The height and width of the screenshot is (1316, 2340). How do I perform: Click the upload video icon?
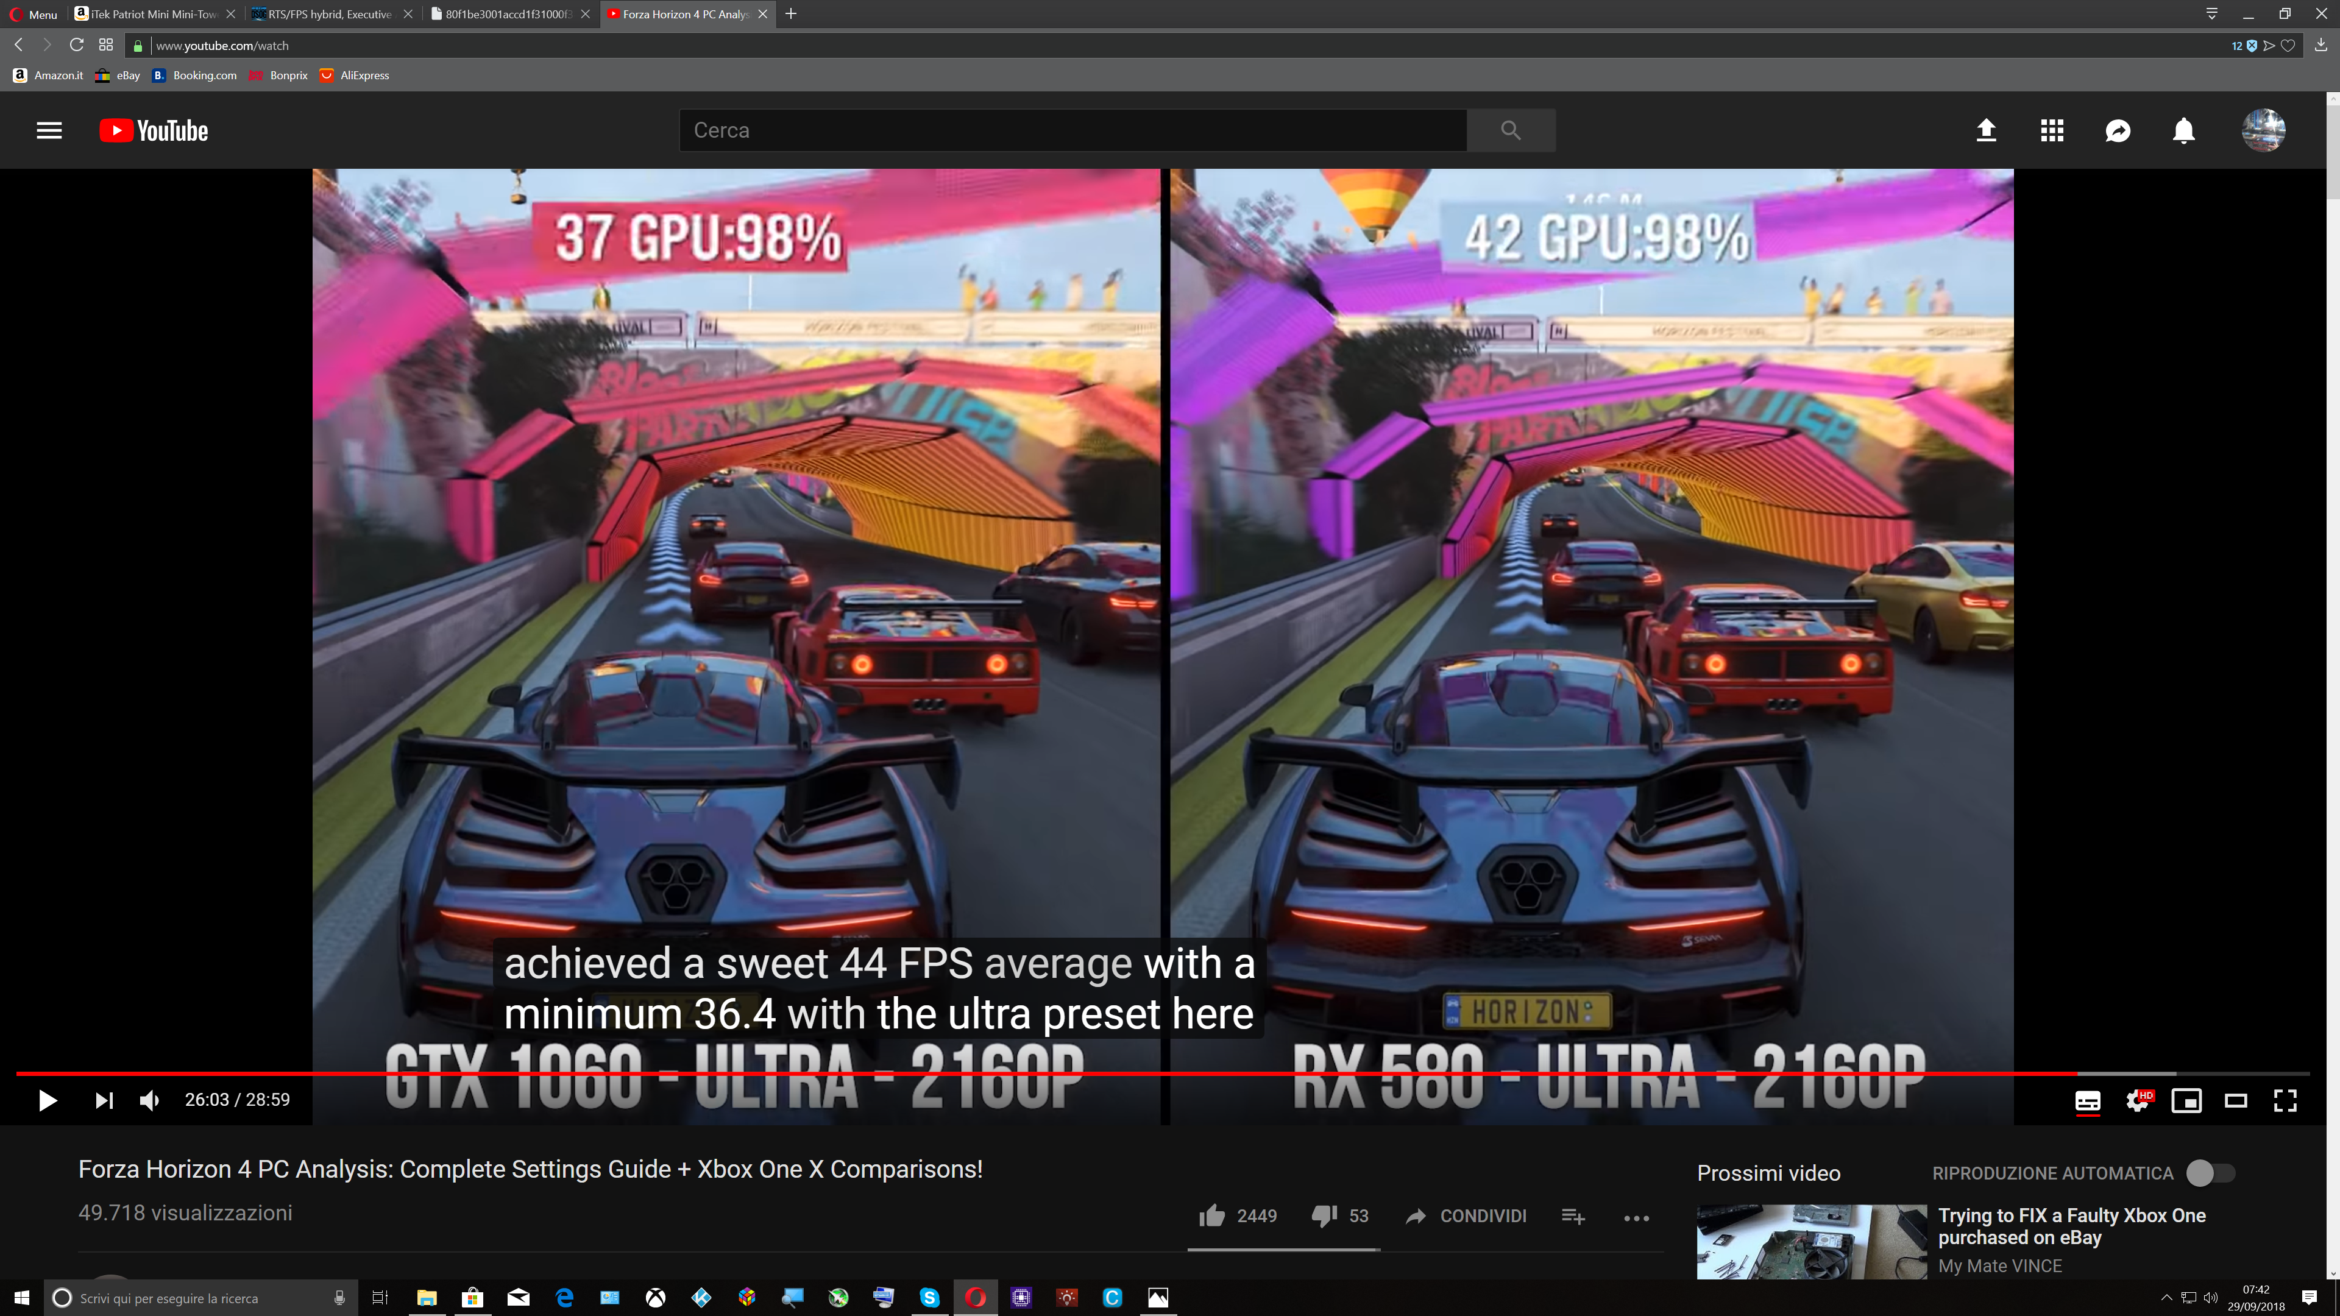point(1986,131)
